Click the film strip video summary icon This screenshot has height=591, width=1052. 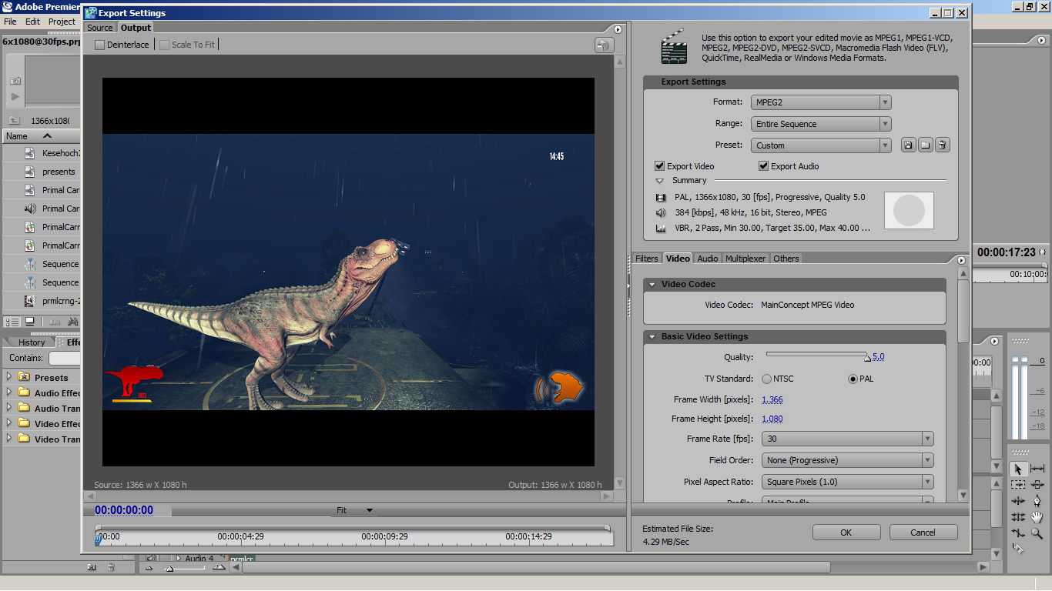coord(661,198)
